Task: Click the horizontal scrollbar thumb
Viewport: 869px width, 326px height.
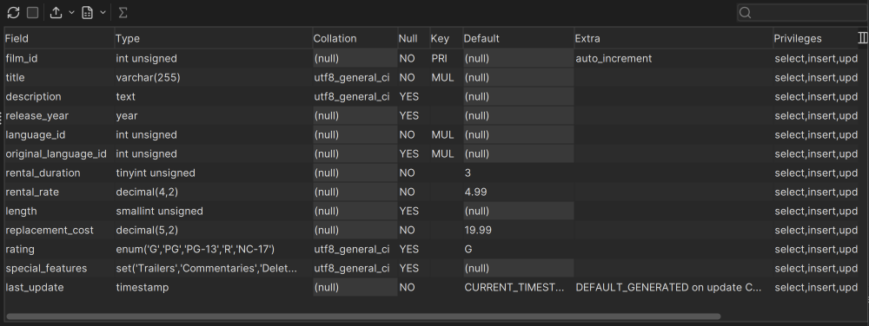Action: point(363,316)
